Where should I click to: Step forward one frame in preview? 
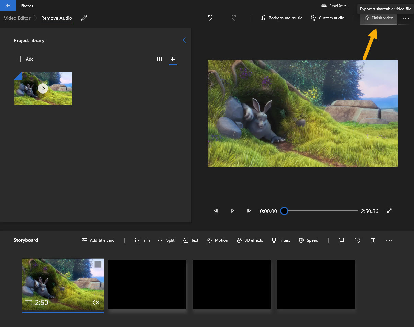[249, 211]
